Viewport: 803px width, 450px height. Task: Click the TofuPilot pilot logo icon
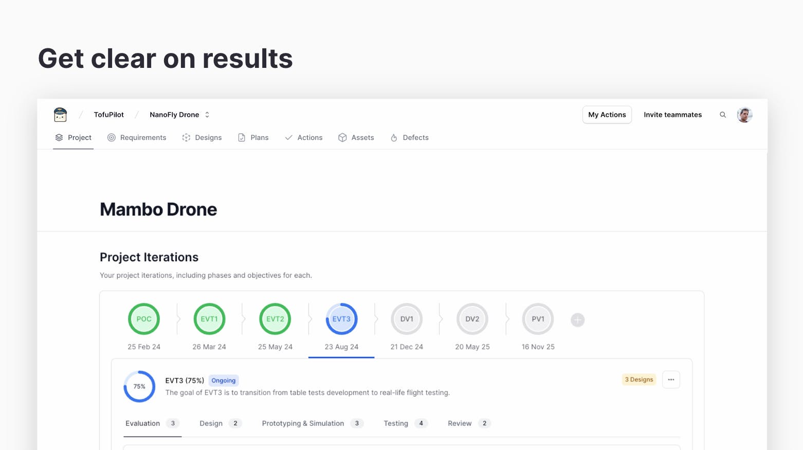(x=60, y=115)
